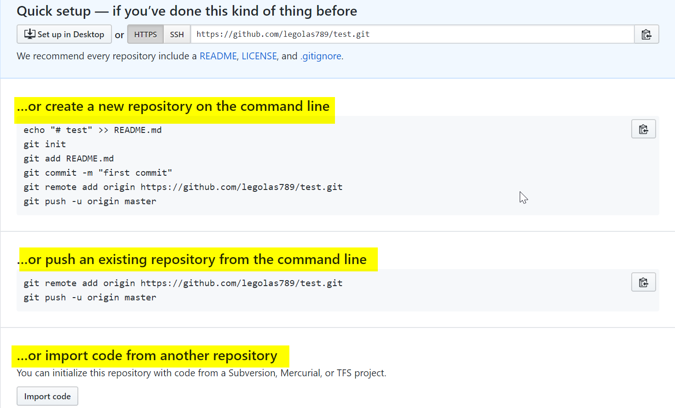Click the 'create a new repository' heading
The height and width of the screenshot is (408, 675).
pyautogui.click(x=173, y=107)
